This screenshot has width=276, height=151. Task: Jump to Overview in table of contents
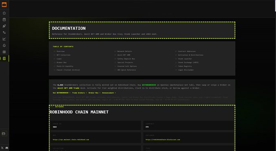(x=61, y=51)
